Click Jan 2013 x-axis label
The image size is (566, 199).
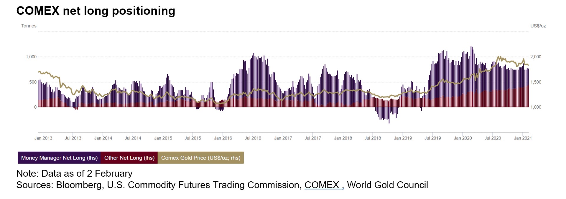43,138
